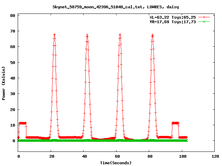Click x-axis tick label 60
Image resolution: width=222 pixels, height=166 pixels.
point(117,156)
